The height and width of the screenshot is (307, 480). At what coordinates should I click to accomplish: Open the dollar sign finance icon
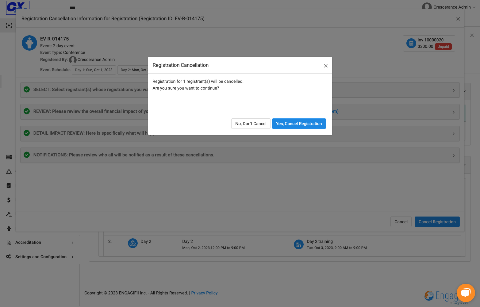[9, 200]
